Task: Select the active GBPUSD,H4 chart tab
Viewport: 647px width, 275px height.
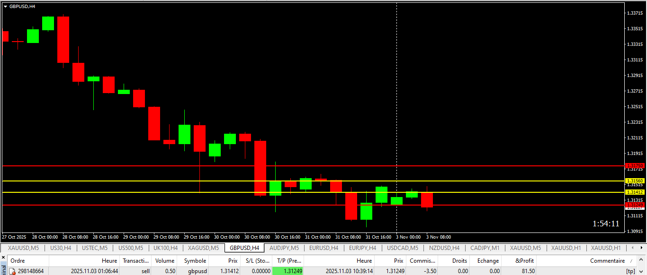Action: [x=244, y=248]
